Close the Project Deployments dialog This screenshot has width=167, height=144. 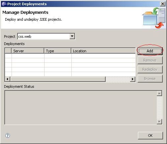[x=163, y=4]
